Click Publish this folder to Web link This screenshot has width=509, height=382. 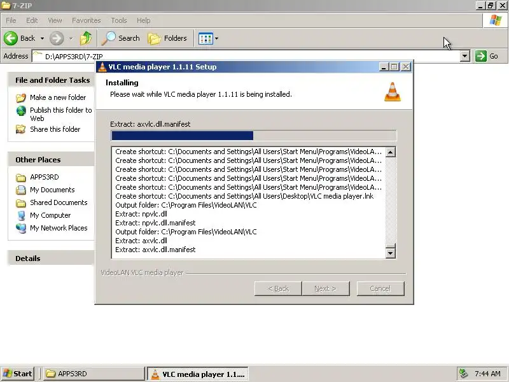[x=61, y=114]
